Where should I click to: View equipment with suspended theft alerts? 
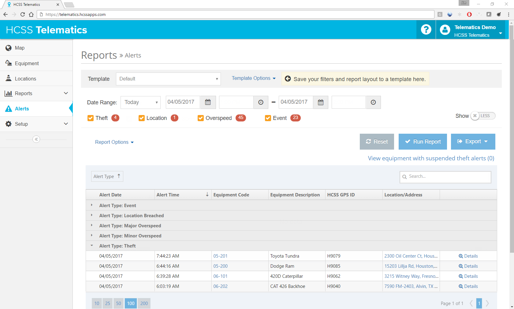(x=431, y=158)
